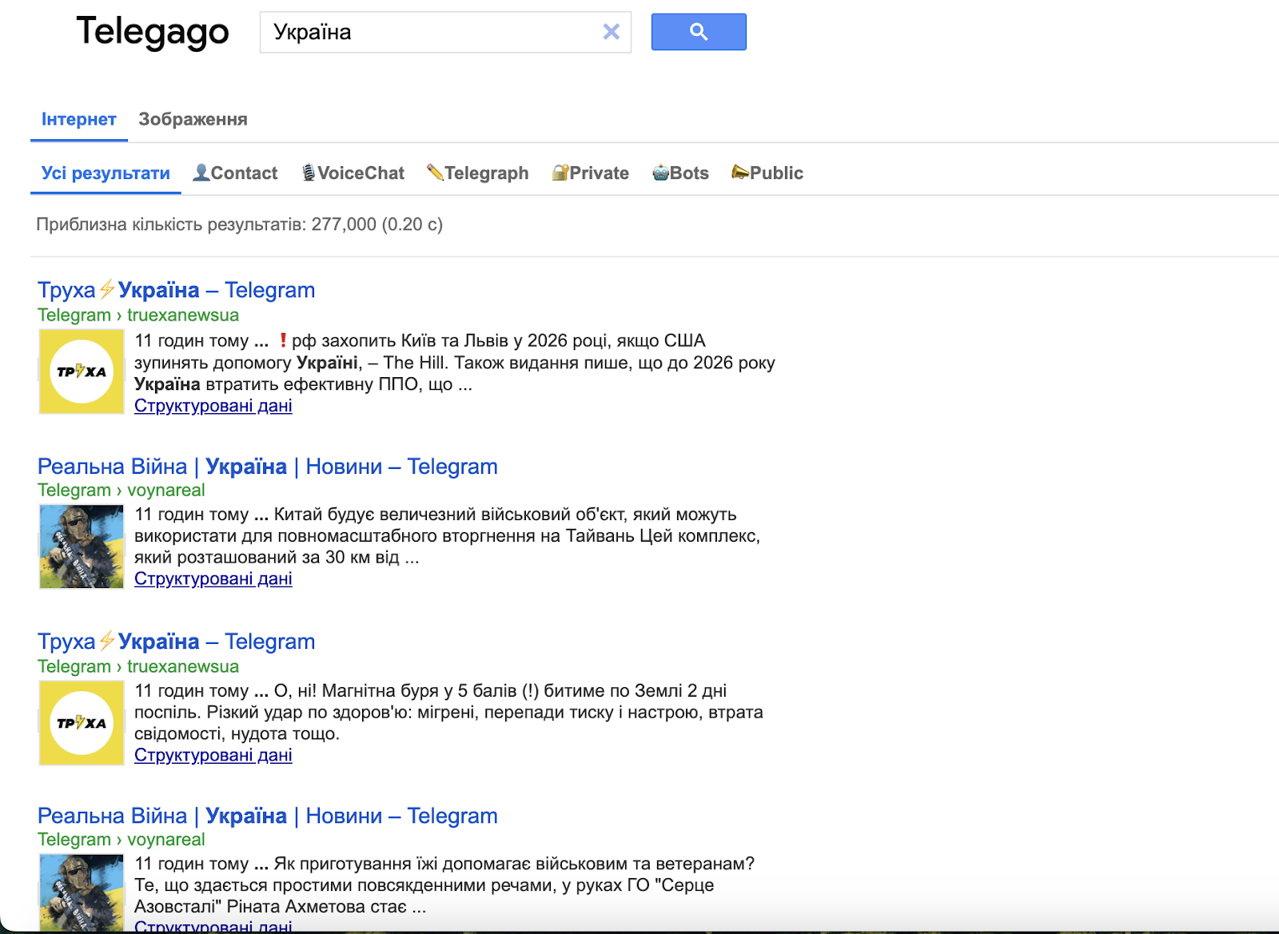Screen dimensions: 1279x934
Task: Switch to the Зображення tab
Action: (193, 120)
